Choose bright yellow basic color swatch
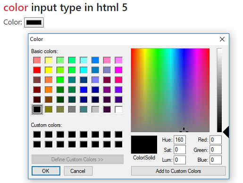 point(49,70)
